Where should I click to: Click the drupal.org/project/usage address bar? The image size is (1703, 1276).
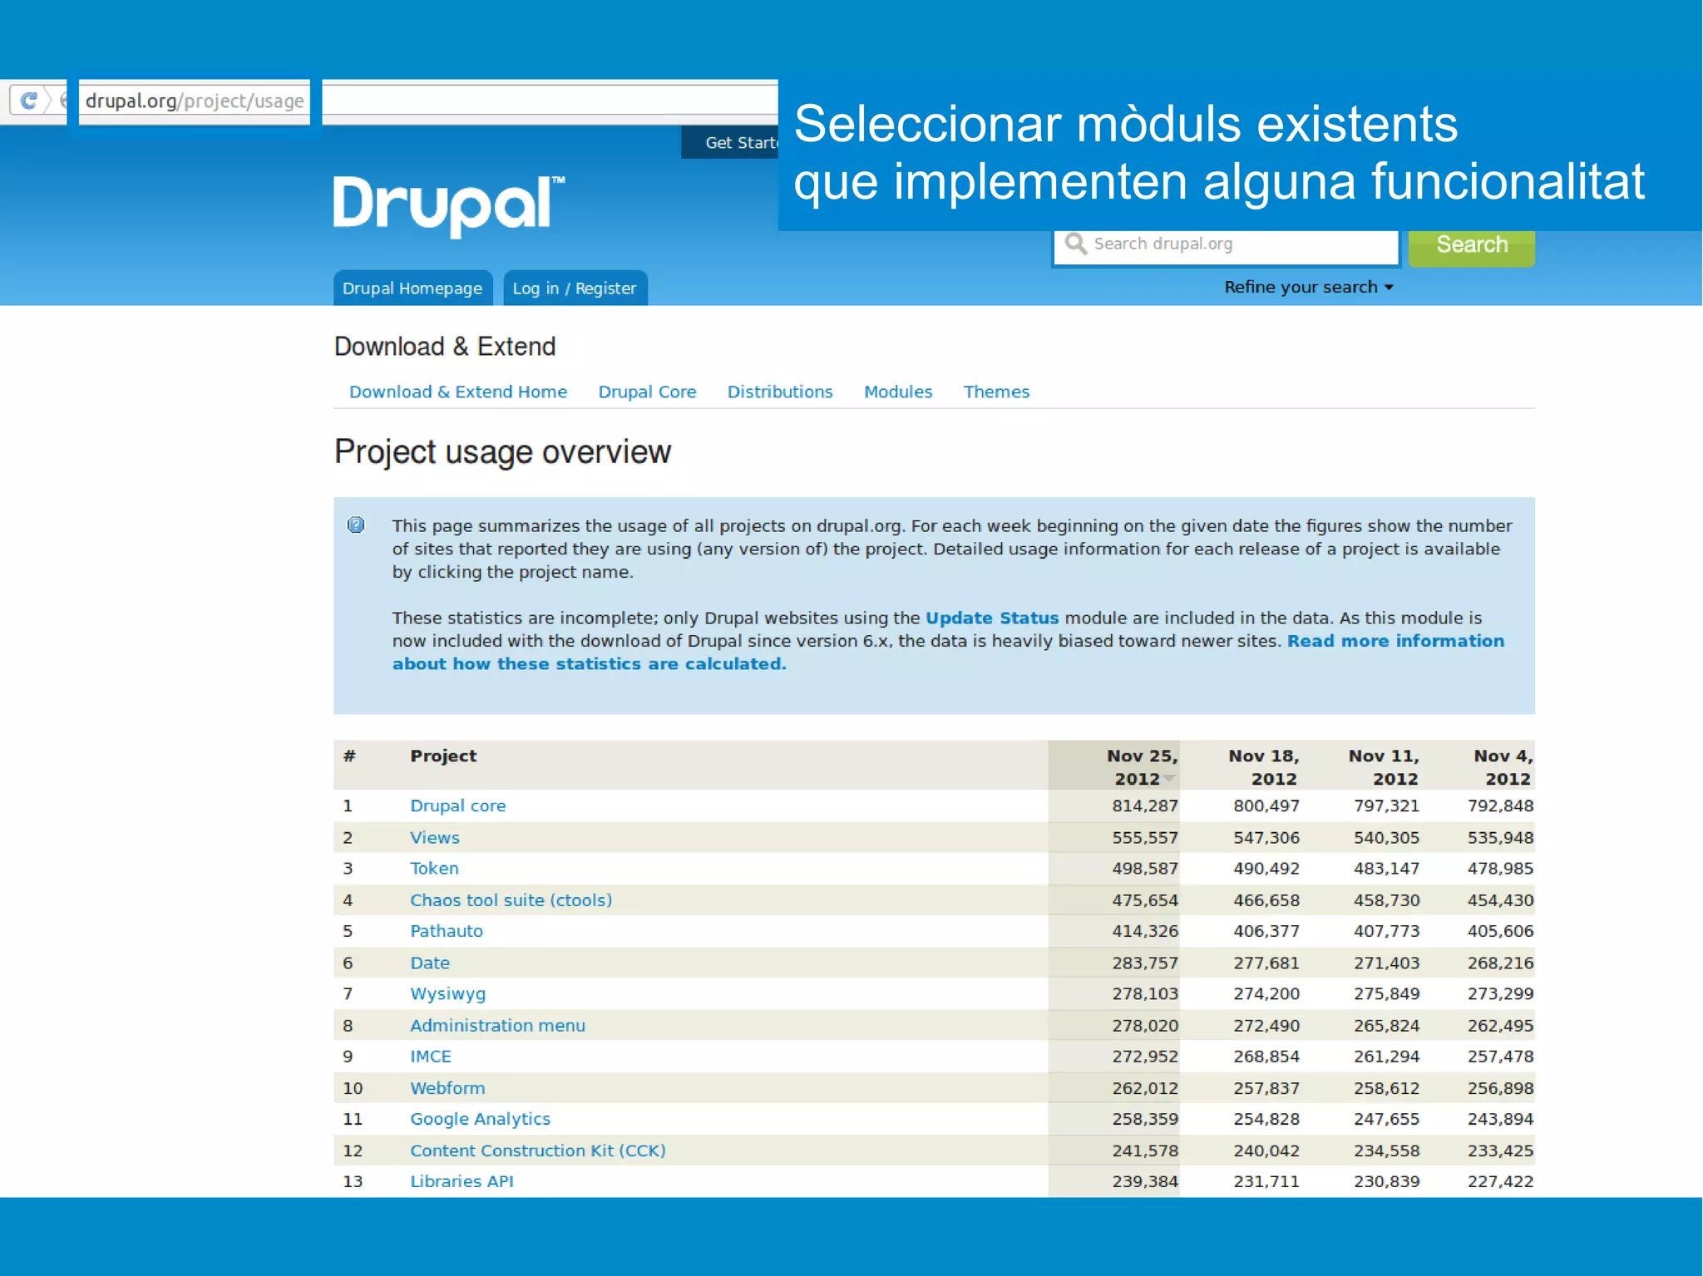click(195, 101)
